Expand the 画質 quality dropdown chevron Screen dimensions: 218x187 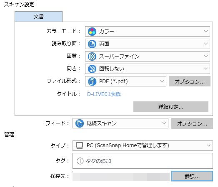pyautogui.click(x=206, y=56)
